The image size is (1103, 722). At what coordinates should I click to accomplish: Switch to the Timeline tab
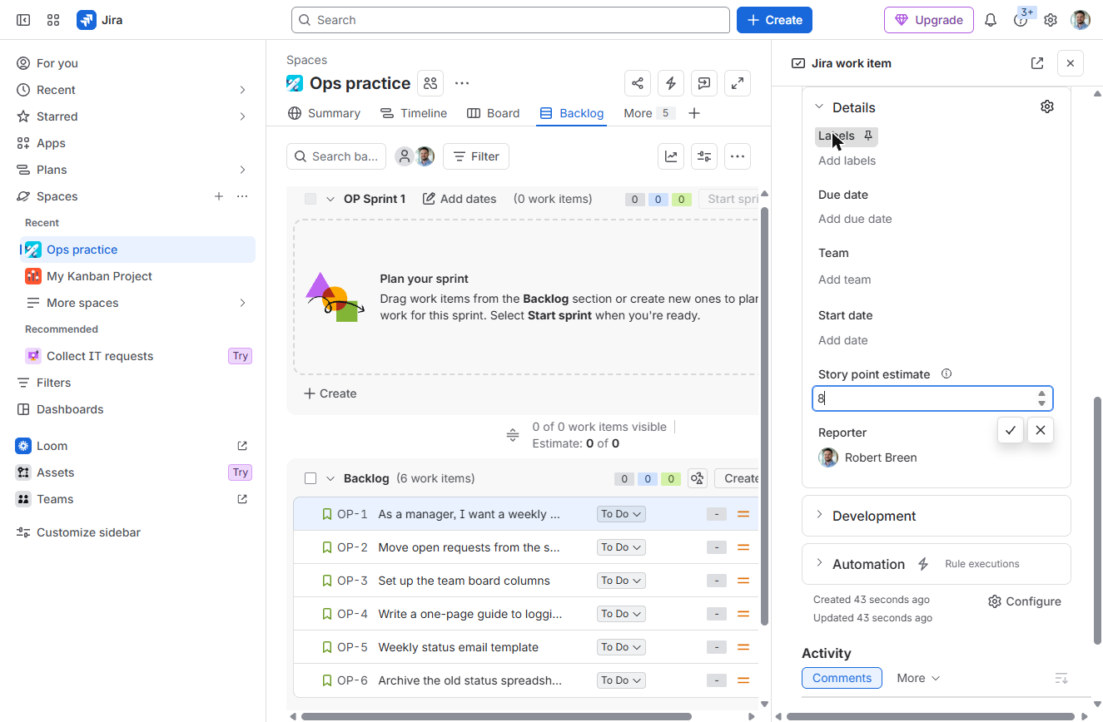coord(414,113)
